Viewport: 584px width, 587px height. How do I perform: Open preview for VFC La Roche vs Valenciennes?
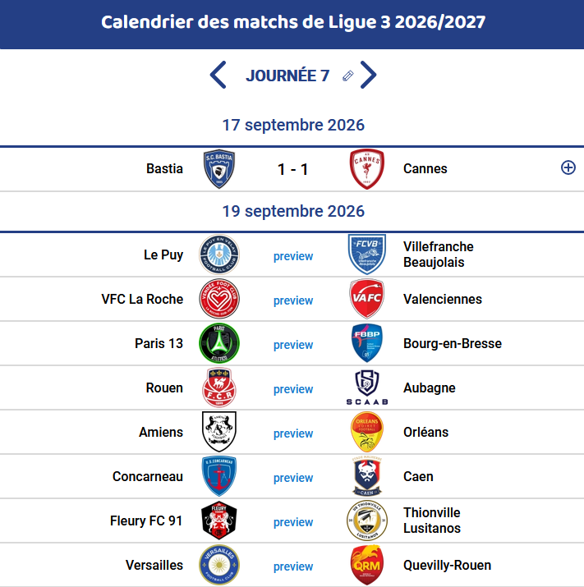[x=293, y=300]
